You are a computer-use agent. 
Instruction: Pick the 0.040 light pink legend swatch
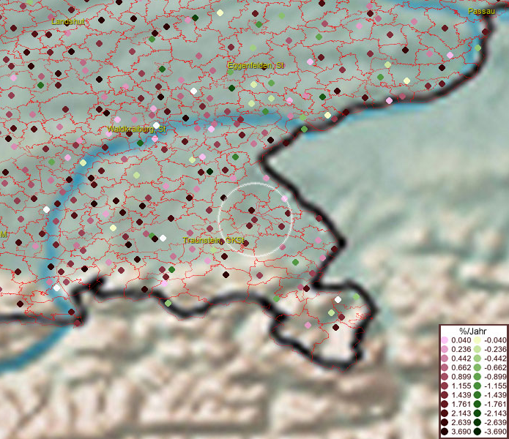tap(445, 340)
